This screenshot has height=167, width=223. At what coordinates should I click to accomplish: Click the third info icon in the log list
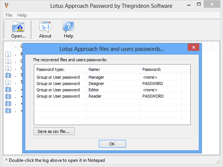[x=8, y=68]
